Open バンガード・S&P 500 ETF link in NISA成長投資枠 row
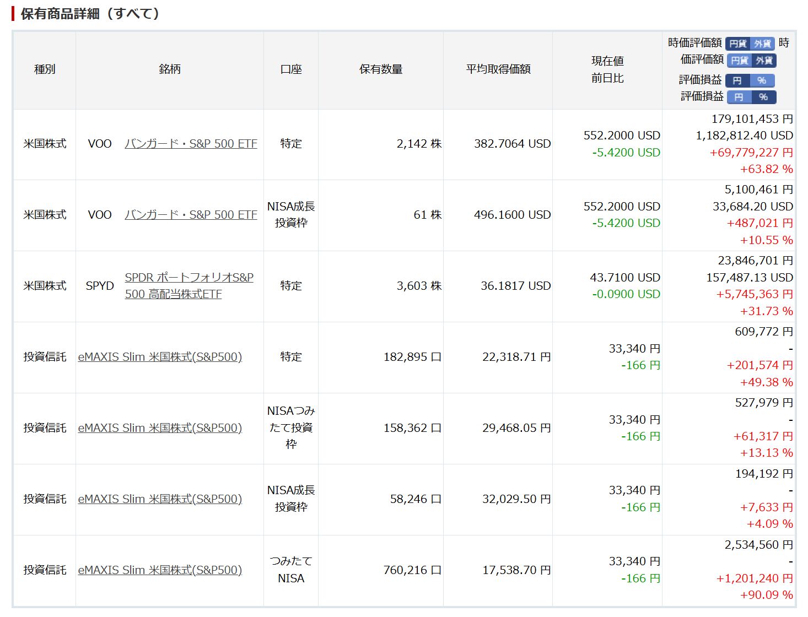Screen dimensions: 808x617 [191, 215]
